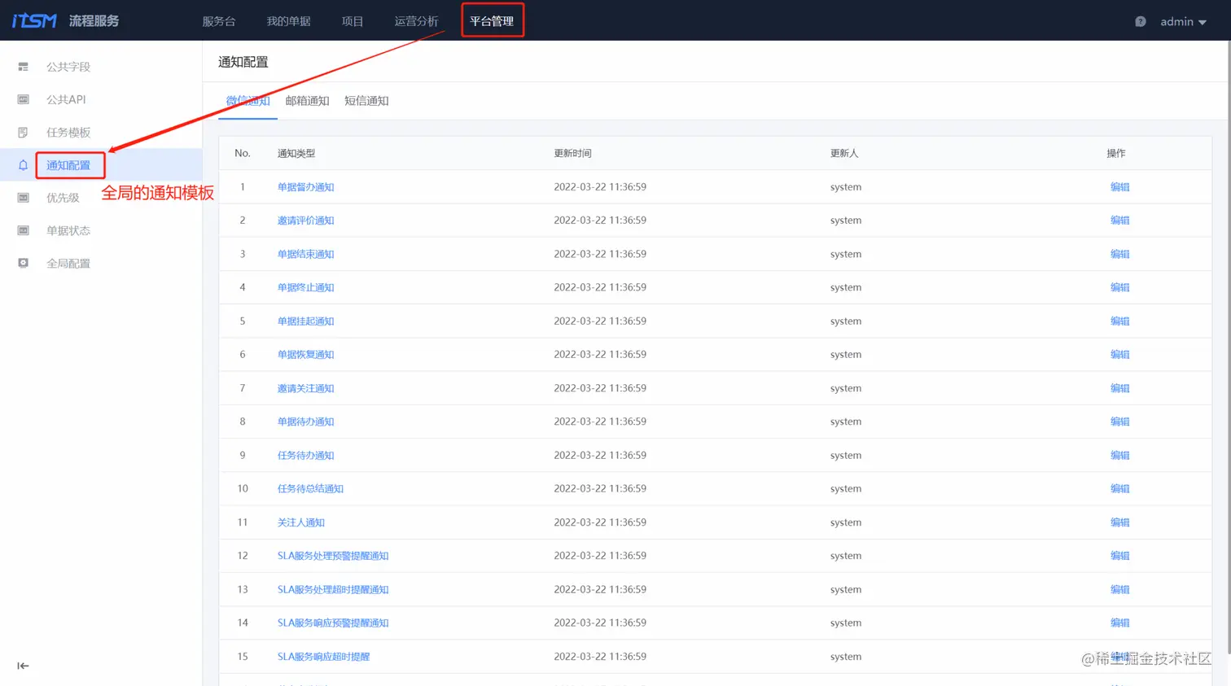Screen dimensions: 1231x686
Task: Click 编辑 for 邀请评价通知
Action: coord(1119,221)
